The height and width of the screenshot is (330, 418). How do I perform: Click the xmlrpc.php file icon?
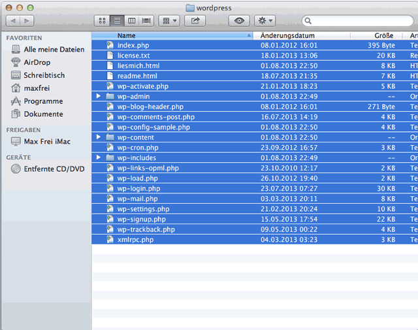tap(110, 240)
